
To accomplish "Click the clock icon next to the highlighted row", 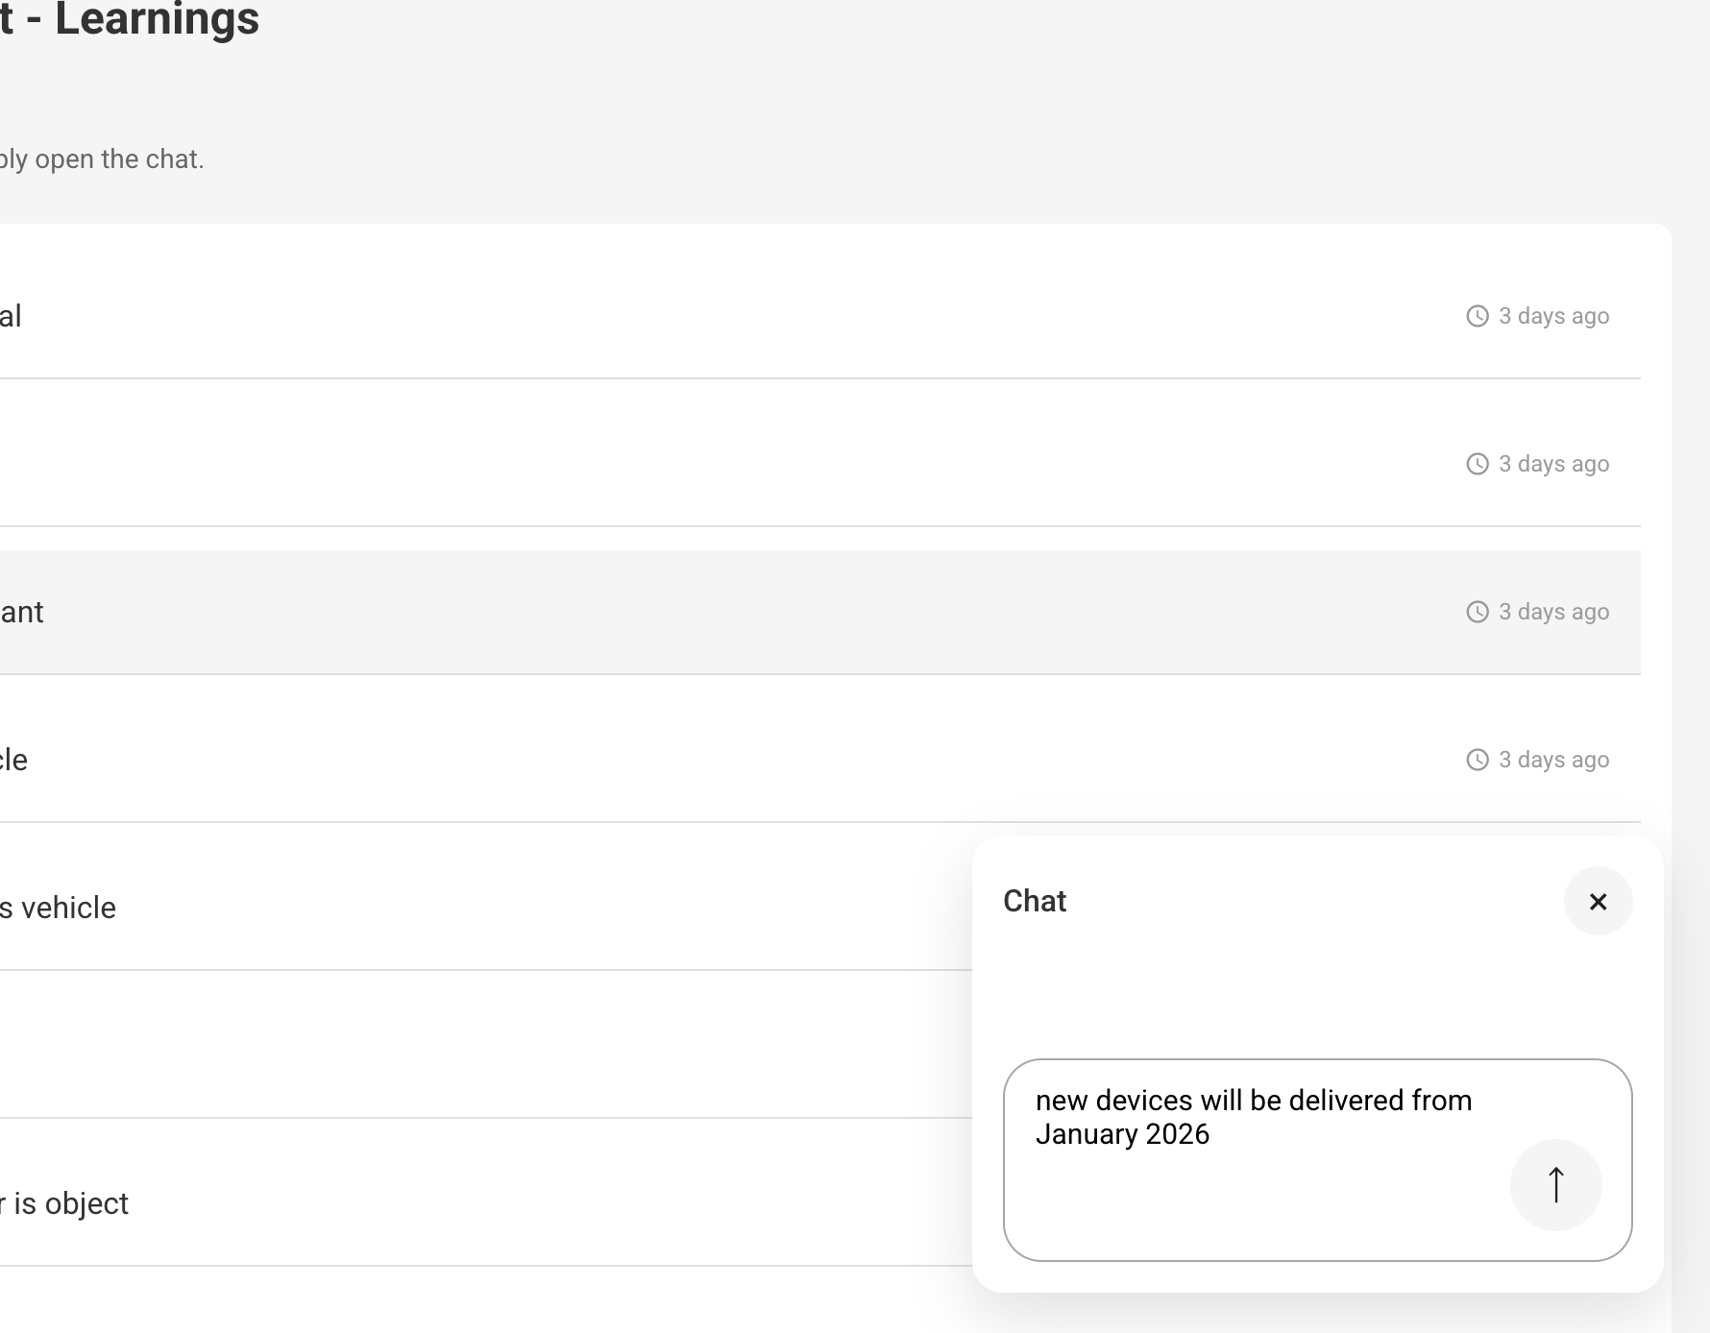I will tap(1477, 611).
